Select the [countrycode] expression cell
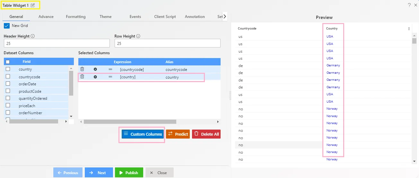The width and height of the screenshot is (419, 178). pos(132,69)
